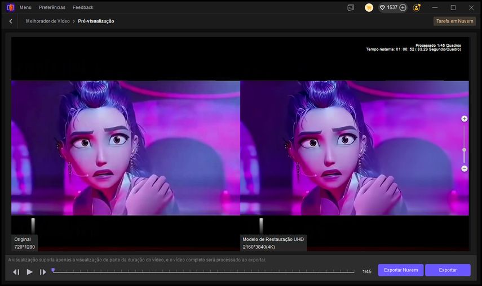Click the app logo icon
482x286 pixels.
tap(11, 7)
